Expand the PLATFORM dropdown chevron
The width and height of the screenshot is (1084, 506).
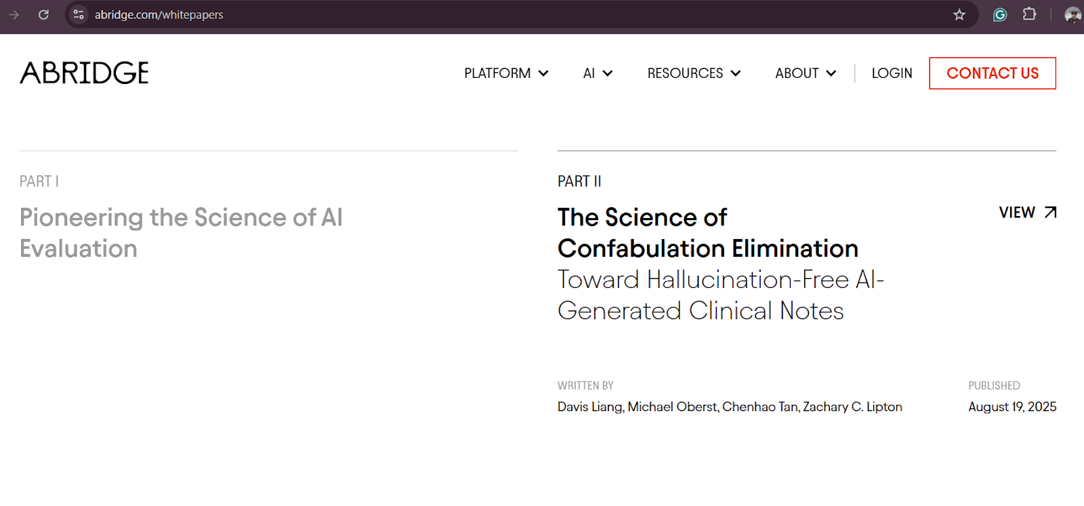543,73
